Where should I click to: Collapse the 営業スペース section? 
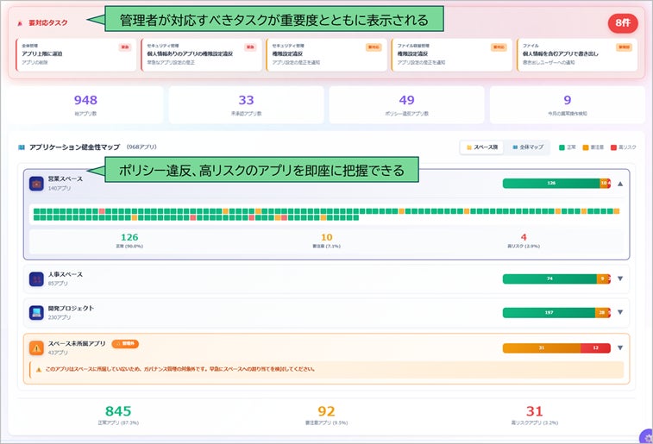tap(619, 183)
